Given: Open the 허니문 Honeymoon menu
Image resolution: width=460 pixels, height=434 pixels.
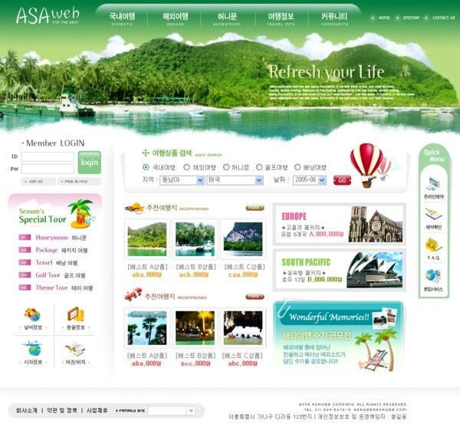Looking at the screenshot, I should [227, 18].
